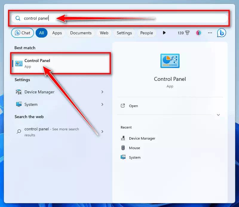Expand Device Manager result chevron
The width and height of the screenshot is (239, 207).
[x=102, y=92]
